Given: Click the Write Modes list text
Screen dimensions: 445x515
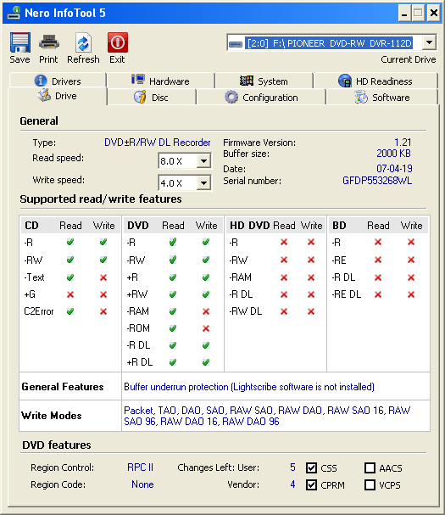Looking at the screenshot, I should (267, 416).
